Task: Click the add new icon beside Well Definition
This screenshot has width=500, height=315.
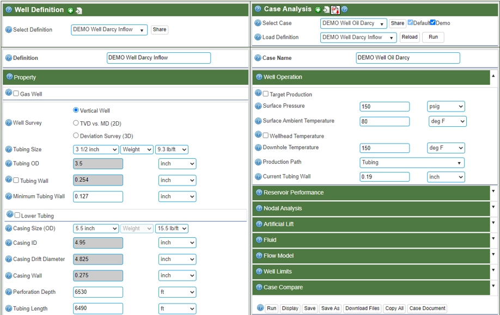Action: (x=70, y=10)
